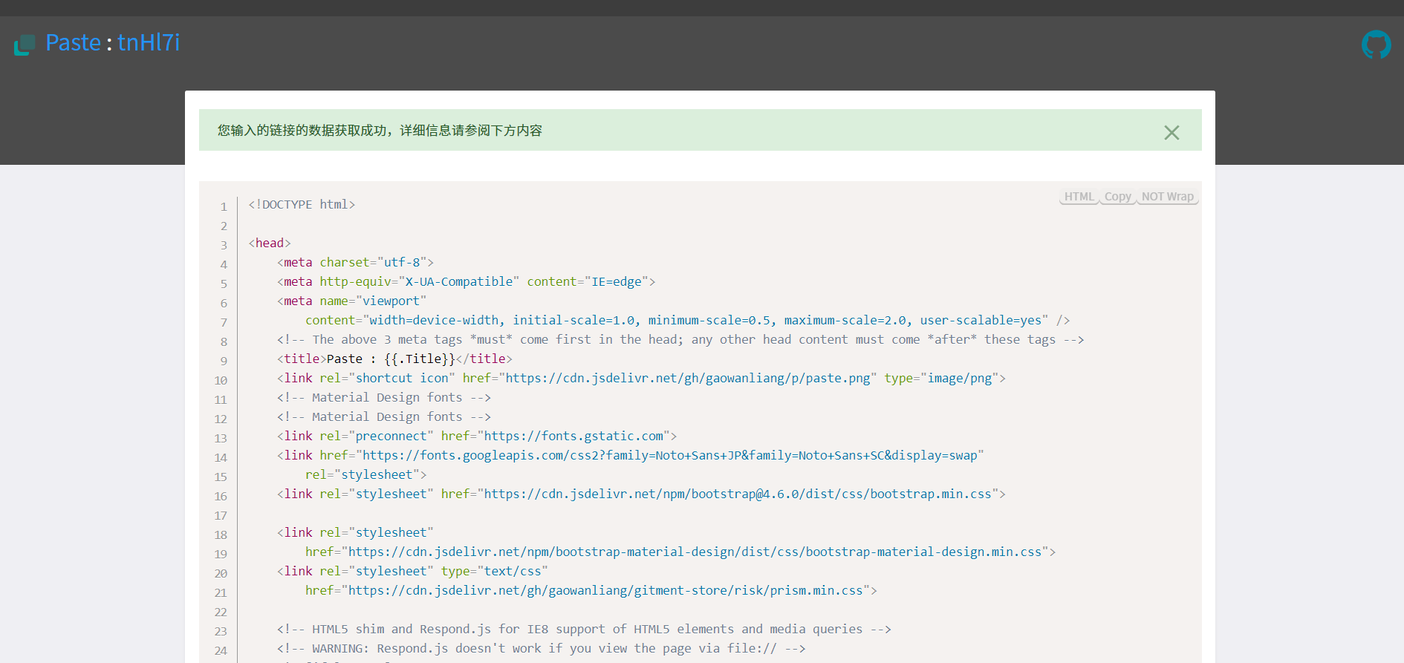The width and height of the screenshot is (1404, 663).
Task: Click the tnHl7i paste ID link
Action: pyautogui.click(x=149, y=42)
